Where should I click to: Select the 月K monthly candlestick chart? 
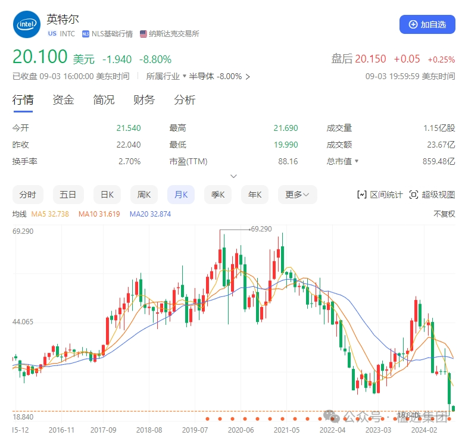point(181,195)
